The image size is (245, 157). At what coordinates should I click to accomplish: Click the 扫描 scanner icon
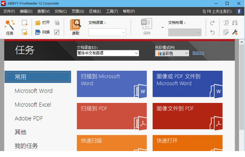38,32
